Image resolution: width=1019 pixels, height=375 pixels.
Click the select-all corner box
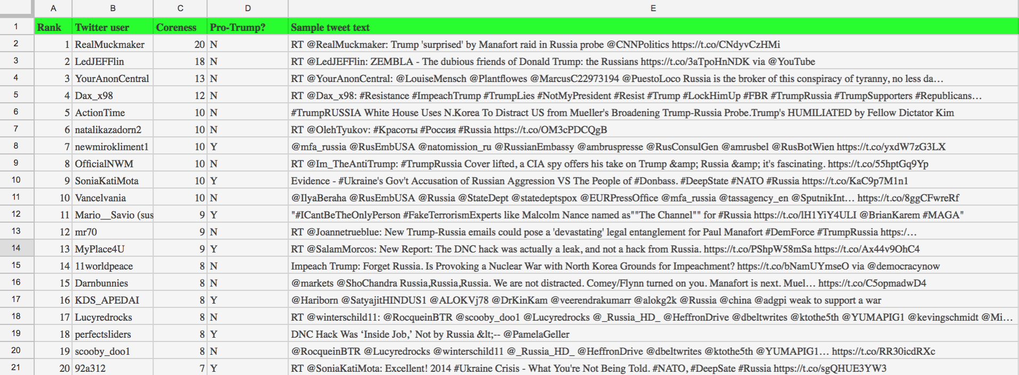(x=17, y=9)
